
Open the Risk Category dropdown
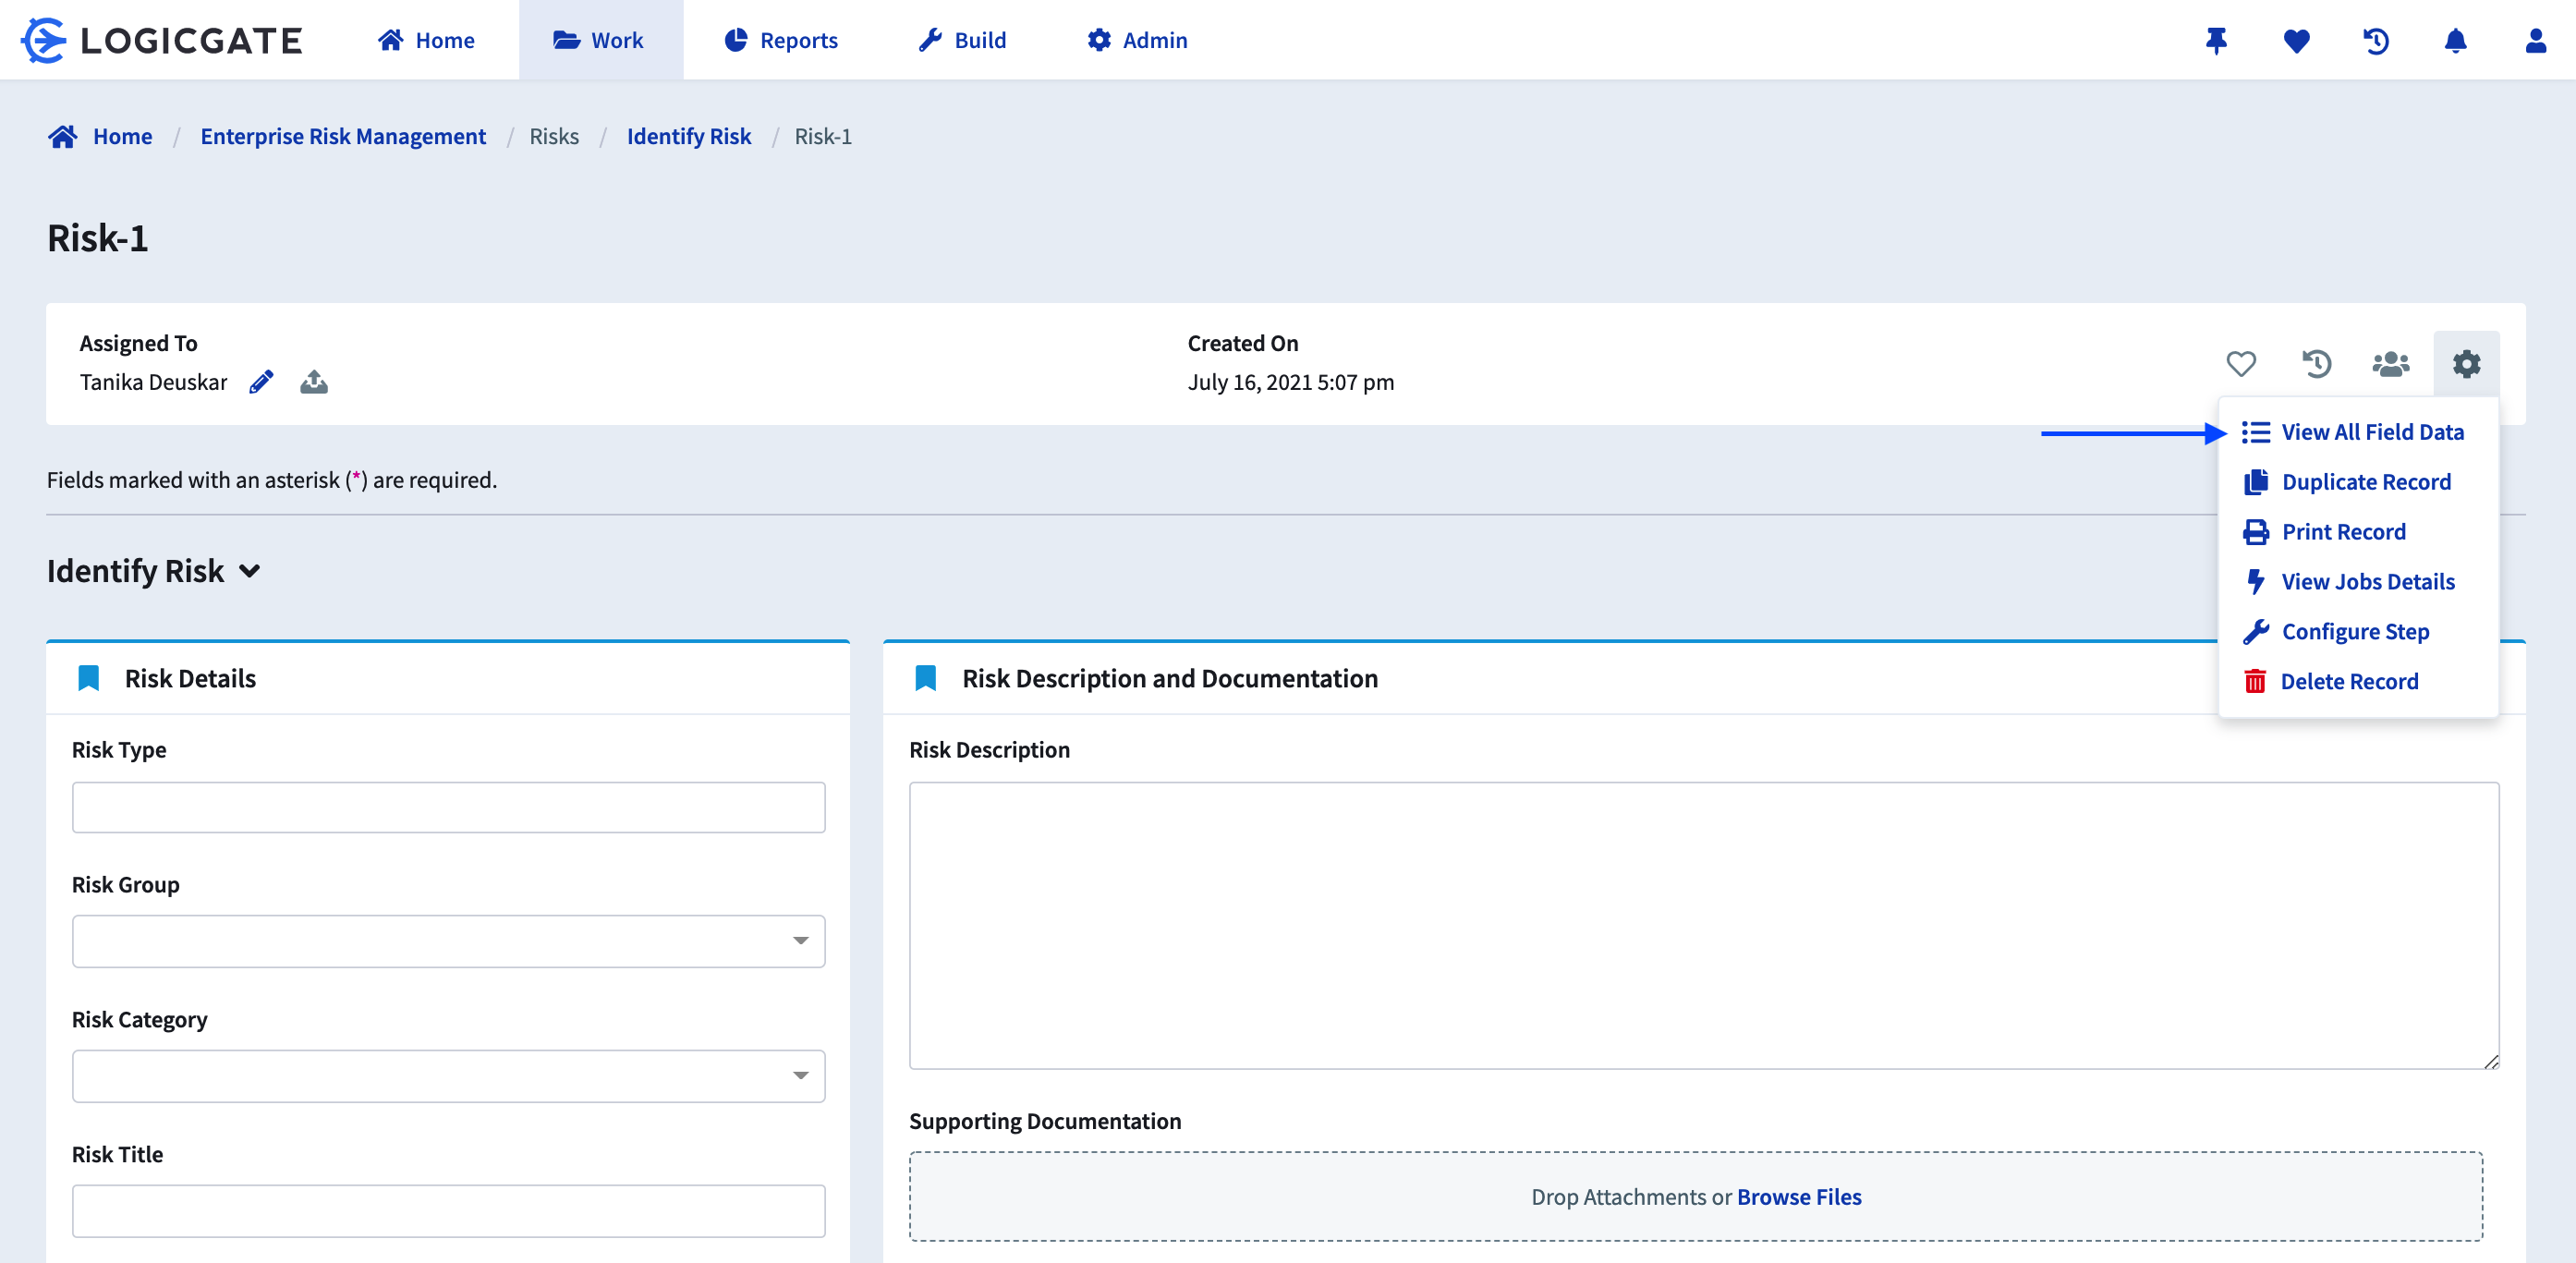point(448,1075)
